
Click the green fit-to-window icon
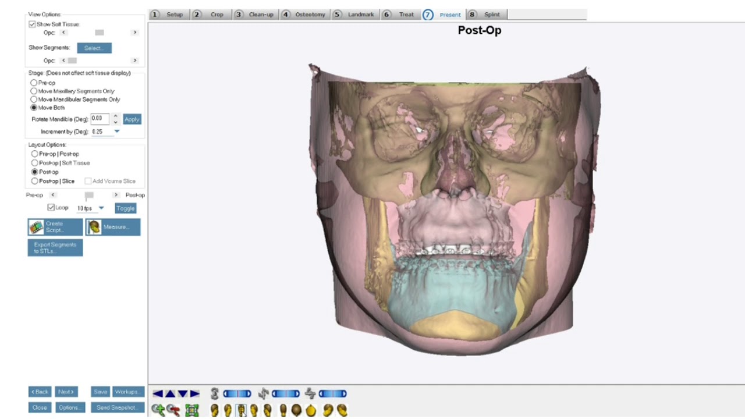pyautogui.click(x=192, y=410)
